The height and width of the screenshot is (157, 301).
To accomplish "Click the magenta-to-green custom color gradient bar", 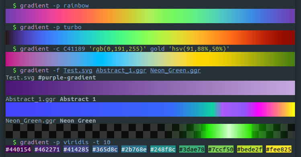I will (x=150, y=59).
